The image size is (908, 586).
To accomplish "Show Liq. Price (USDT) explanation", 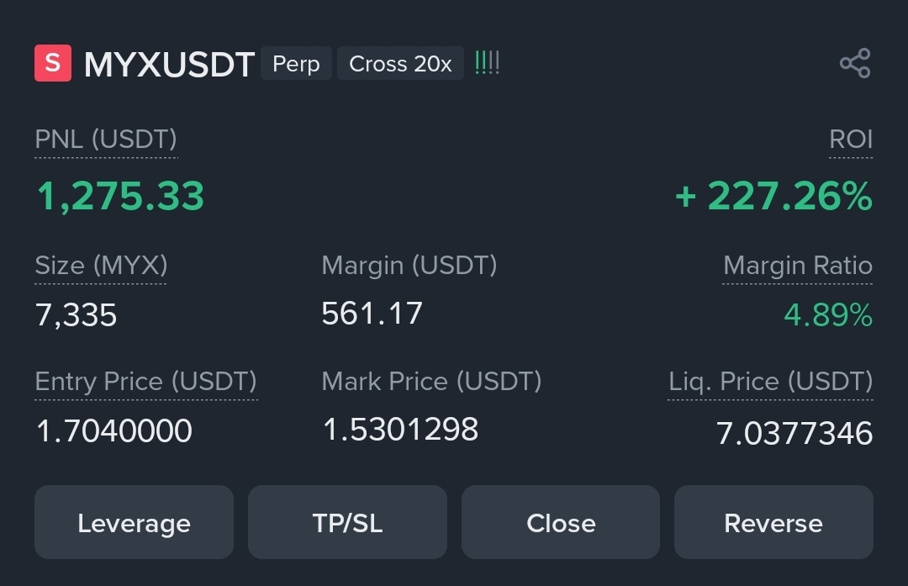I will click(x=771, y=382).
